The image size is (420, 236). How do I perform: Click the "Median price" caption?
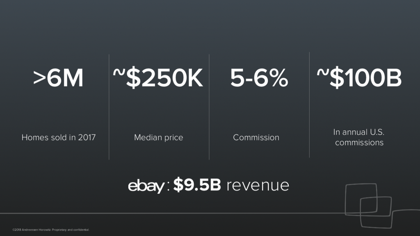(159, 138)
